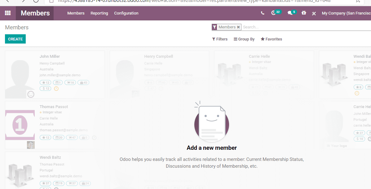Click Wendi Baltz's calendar badge 19
The height and width of the screenshot is (189, 371).
[x=59, y=183]
